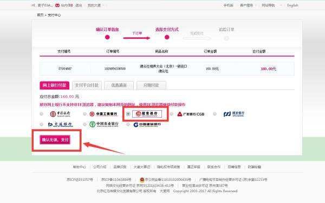Open the 廉正举报 footer link

tap(193, 167)
